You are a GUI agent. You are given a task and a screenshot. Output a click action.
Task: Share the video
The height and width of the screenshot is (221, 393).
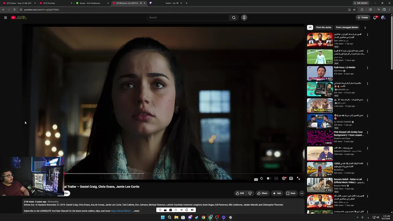pos(262,193)
